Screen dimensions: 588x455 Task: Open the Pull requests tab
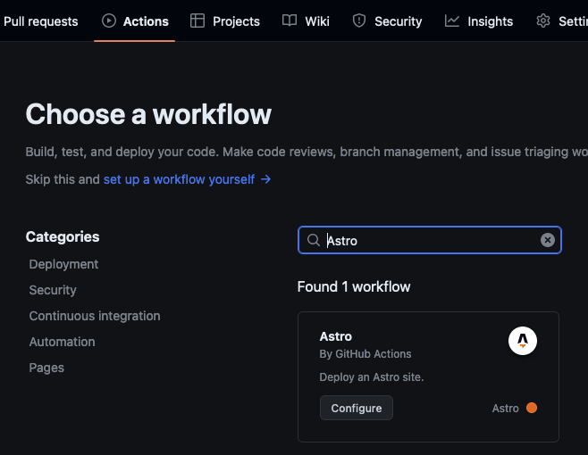pos(40,21)
